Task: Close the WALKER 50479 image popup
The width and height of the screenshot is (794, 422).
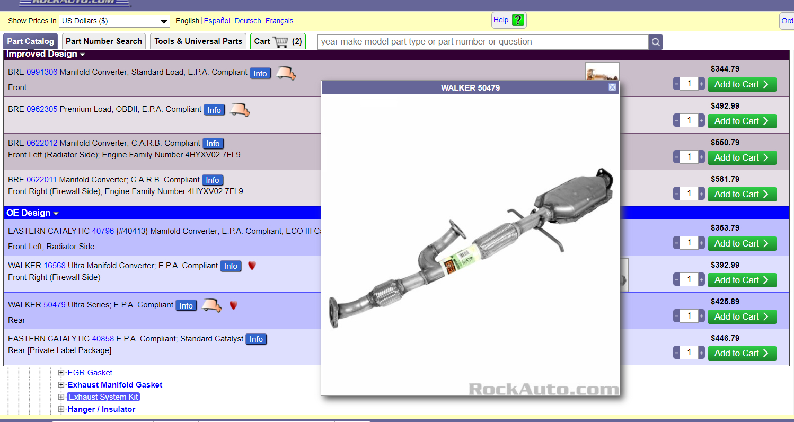Action: pyautogui.click(x=612, y=87)
